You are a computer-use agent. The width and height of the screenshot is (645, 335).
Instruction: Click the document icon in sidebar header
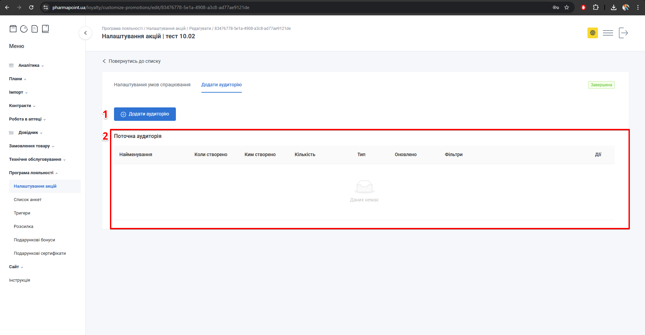(x=35, y=29)
